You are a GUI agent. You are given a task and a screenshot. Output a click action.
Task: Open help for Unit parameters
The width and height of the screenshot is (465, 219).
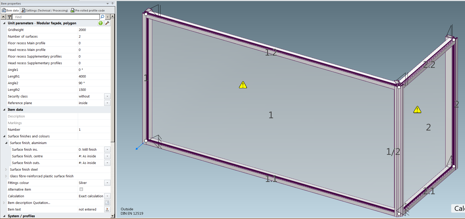coord(101,23)
